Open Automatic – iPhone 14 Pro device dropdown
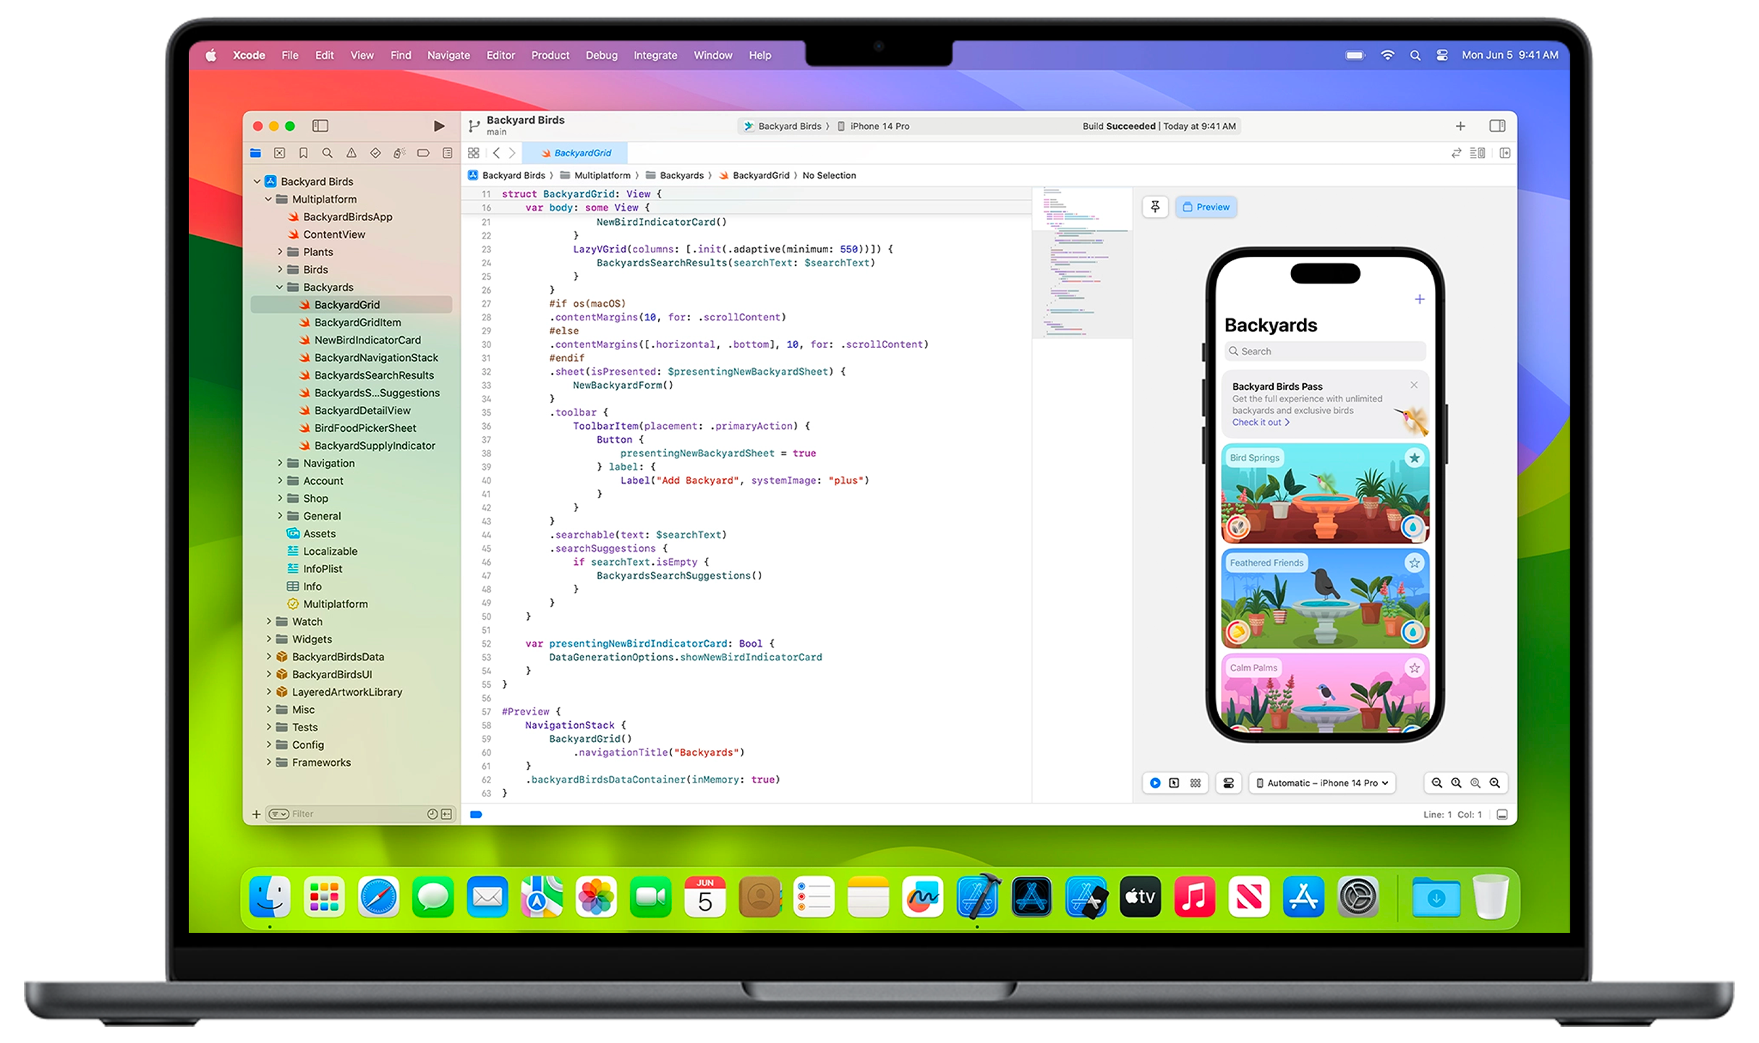The height and width of the screenshot is (1043, 1759). 1322,783
